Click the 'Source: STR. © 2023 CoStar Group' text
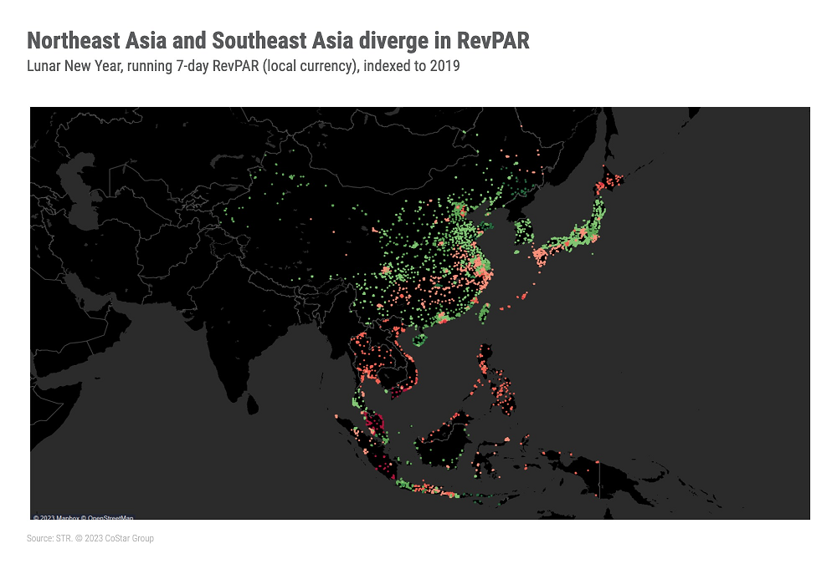The image size is (837, 564). coord(90,538)
